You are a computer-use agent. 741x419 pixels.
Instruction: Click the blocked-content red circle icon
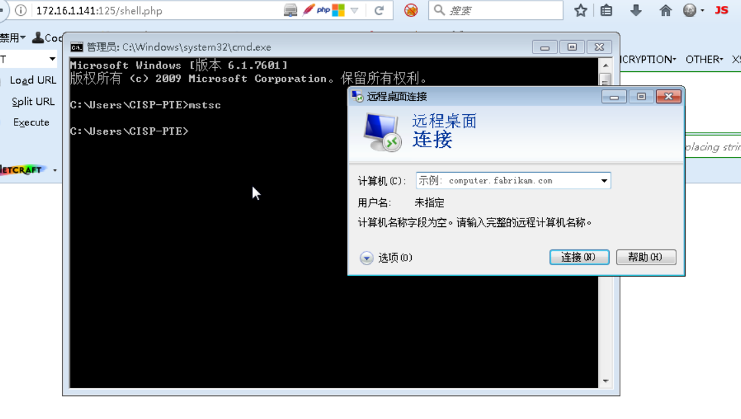(410, 11)
